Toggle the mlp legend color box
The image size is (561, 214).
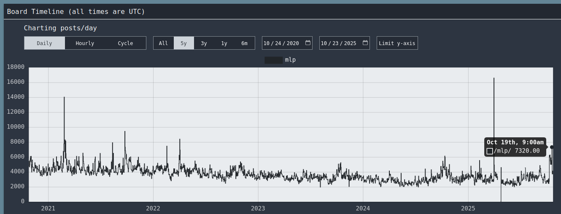(274, 60)
